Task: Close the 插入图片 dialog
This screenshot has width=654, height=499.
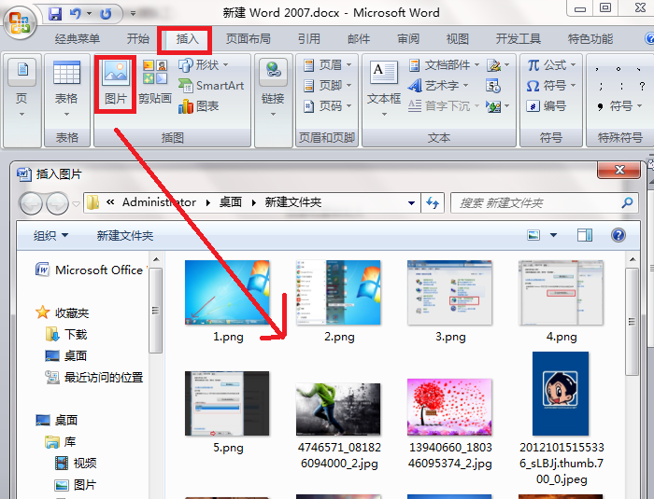Action: 618,170
